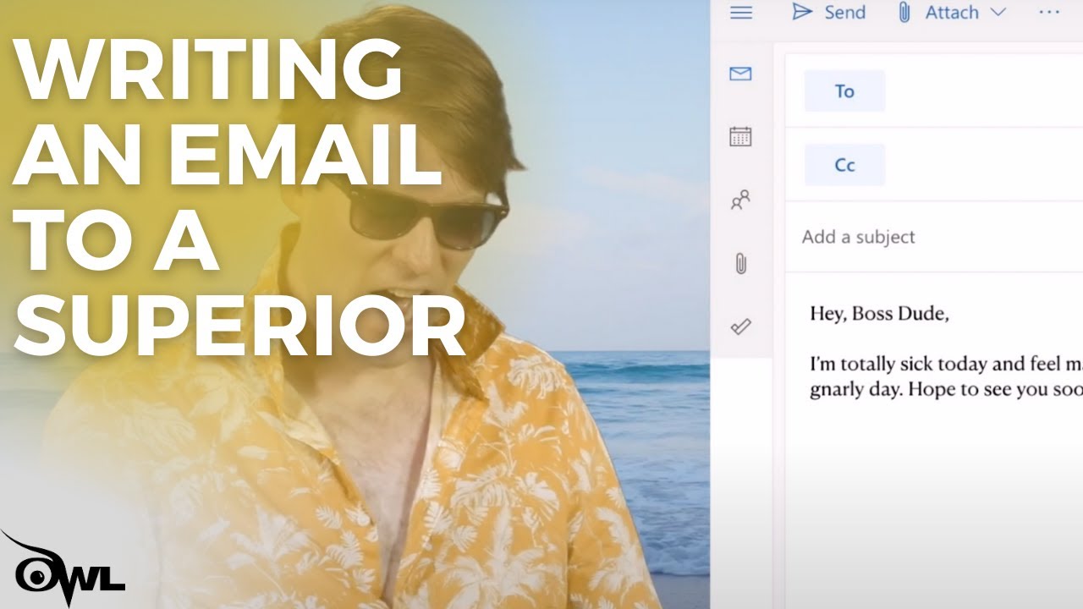Open the more options ellipsis menu
Viewport: 1083px width, 609px height.
[x=1048, y=12]
